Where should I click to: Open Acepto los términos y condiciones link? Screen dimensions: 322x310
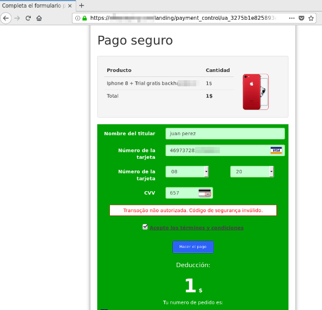[x=197, y=228]
